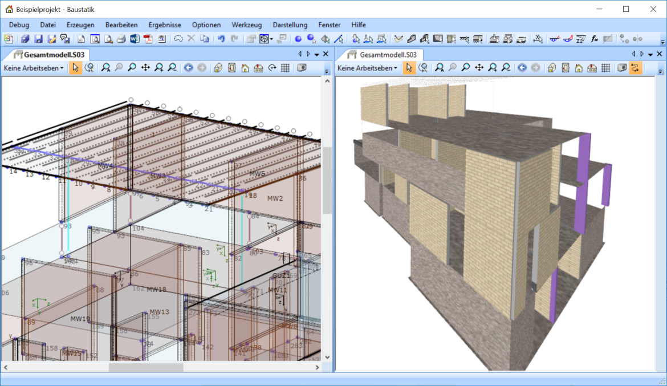Toggle the selection arrow tool in left view
The height and width of the screenshot is (386, 667).
click(x=75, y=68)
